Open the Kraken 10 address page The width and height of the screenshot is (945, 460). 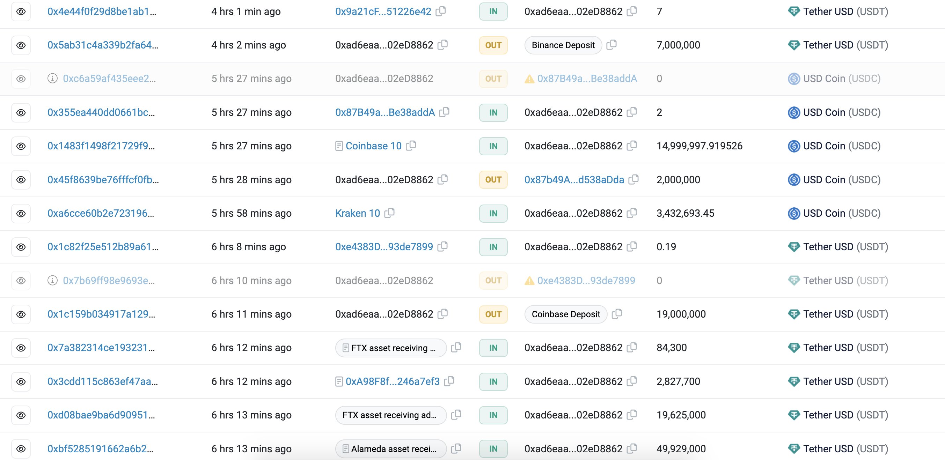[x=358, y=213]
